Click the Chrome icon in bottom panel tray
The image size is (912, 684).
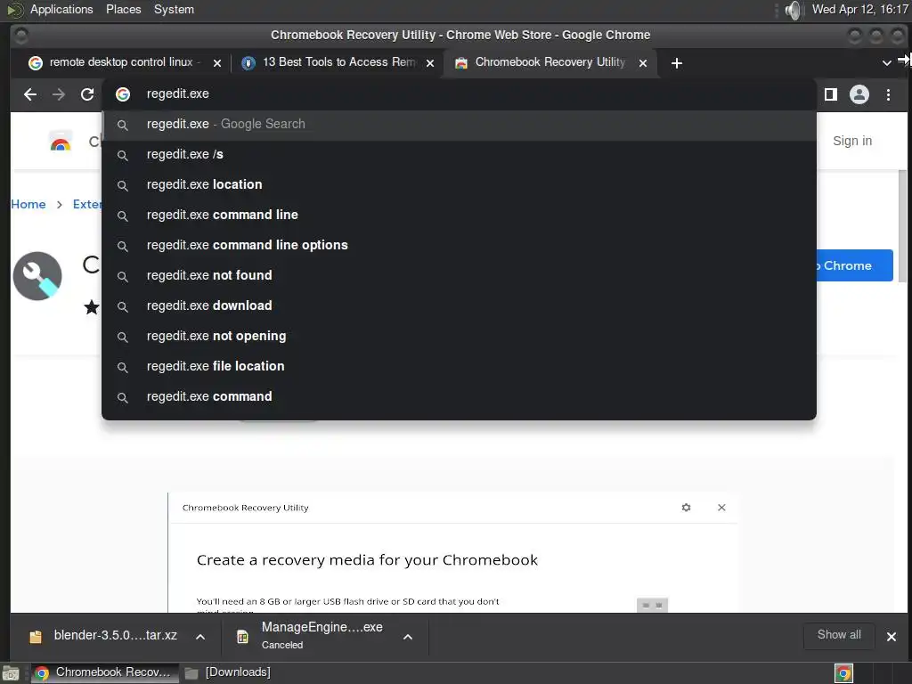(843, 673)
